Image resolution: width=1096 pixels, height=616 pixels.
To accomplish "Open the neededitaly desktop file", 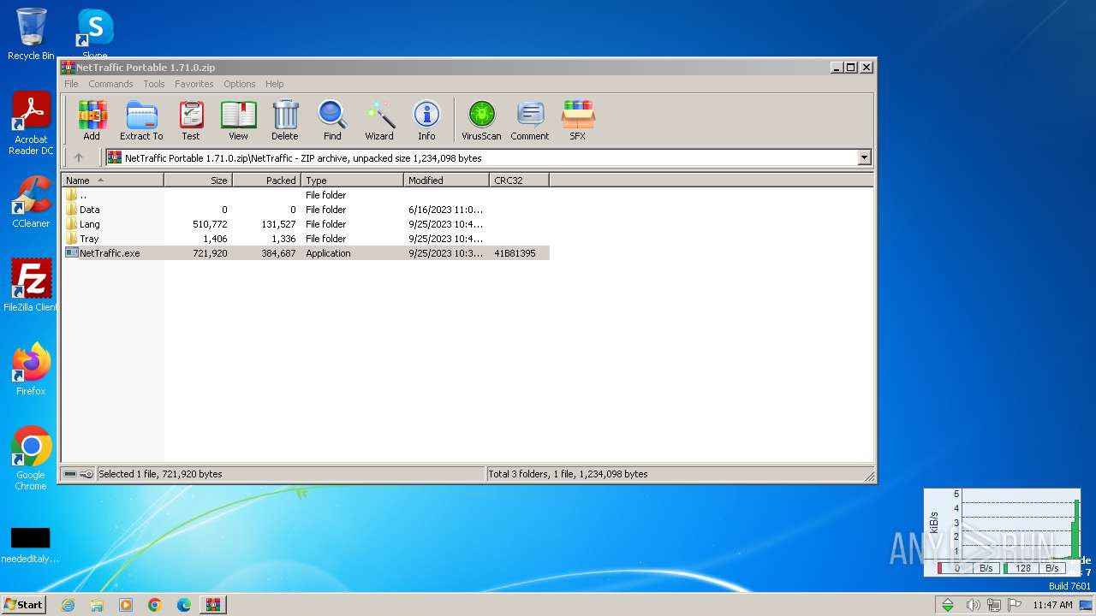I will tap(30, 545).
